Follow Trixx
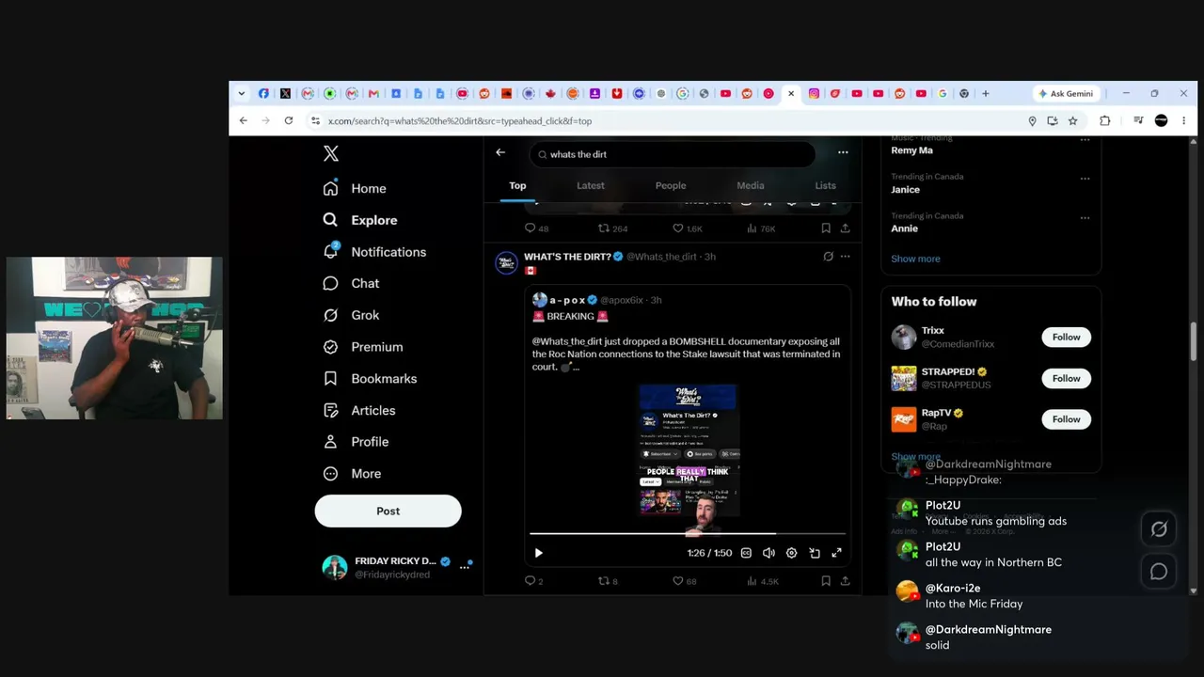The image size is (1204, 677). (1066, 337)
